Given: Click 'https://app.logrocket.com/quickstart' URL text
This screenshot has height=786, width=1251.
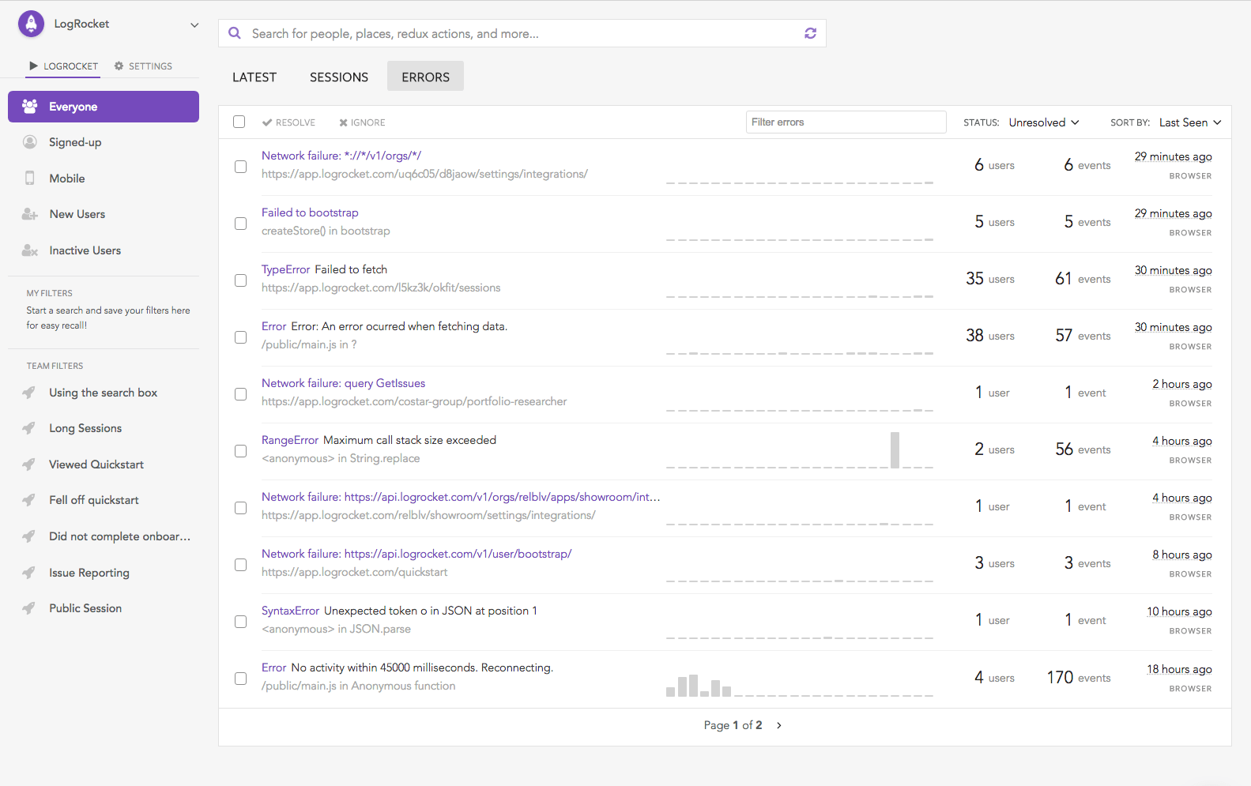Looking at the screenshot, I should tap(354, 572).
